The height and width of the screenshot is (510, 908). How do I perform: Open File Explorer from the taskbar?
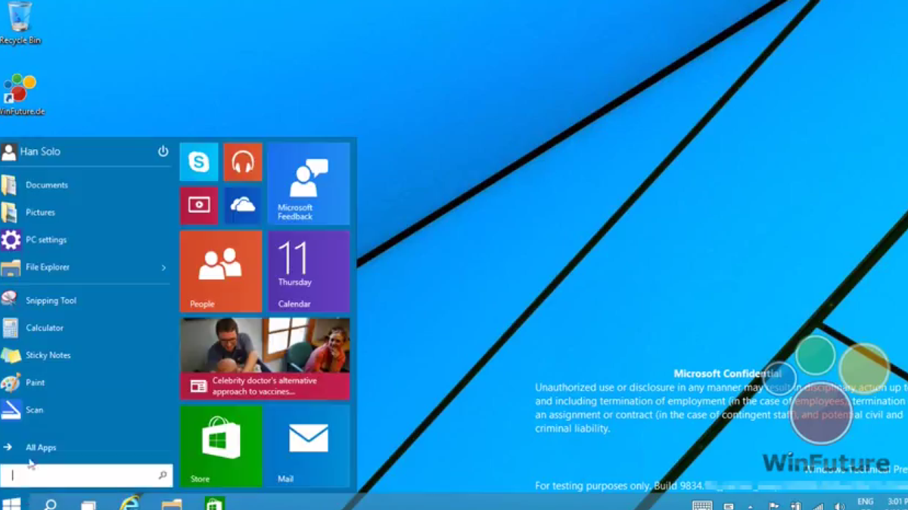173,504
